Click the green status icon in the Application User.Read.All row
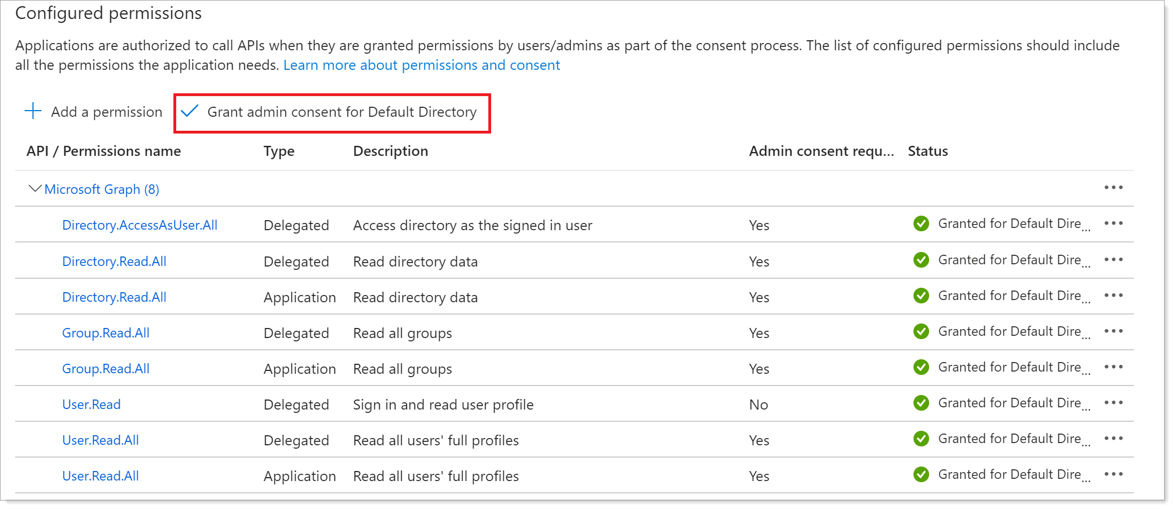 [x=921, y=474]
